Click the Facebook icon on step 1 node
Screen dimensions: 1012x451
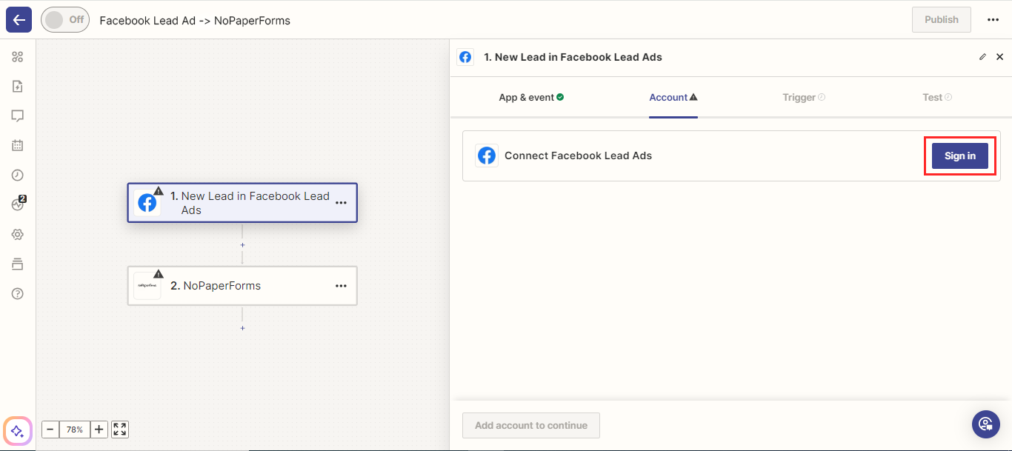point(147,203)
